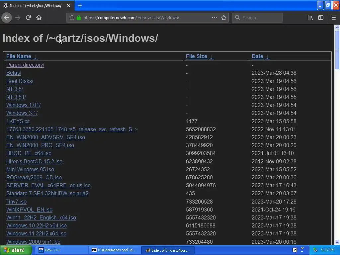Download Windows 2000 5in1.iso
This screenshot has width=340, height=255.
34,242
